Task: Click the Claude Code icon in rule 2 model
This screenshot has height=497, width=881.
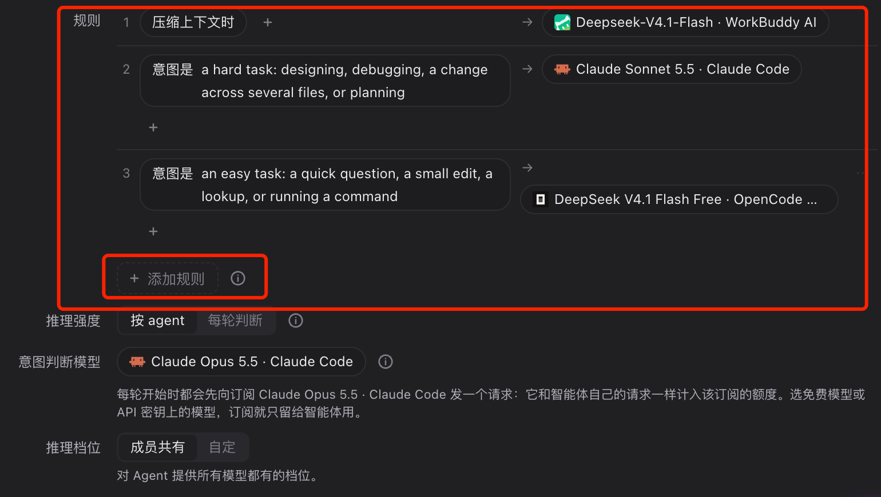Action: click(x=562, y=69)
